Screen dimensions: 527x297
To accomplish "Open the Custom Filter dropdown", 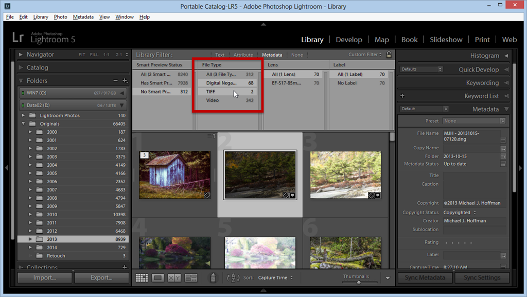I will coord(365,55).
